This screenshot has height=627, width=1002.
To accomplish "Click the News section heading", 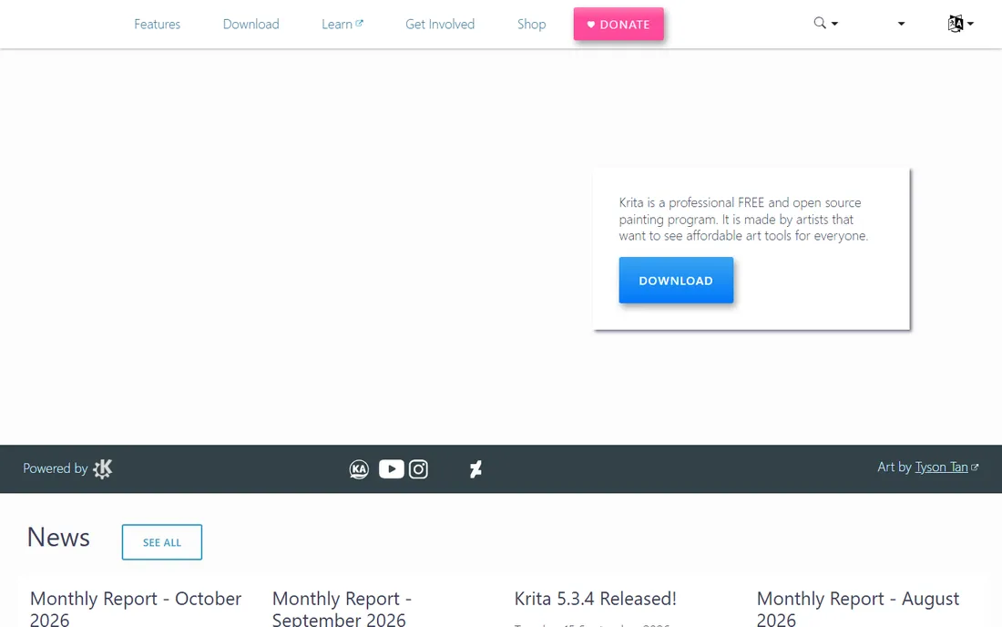I will point(58,538).
